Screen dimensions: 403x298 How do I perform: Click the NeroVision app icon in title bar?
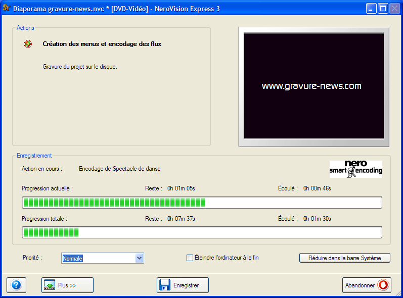coord(7,8)
